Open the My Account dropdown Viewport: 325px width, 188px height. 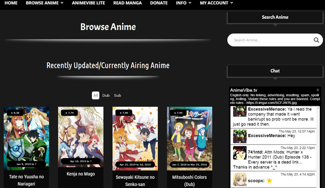pyautogui.click(x=216, y=3)
